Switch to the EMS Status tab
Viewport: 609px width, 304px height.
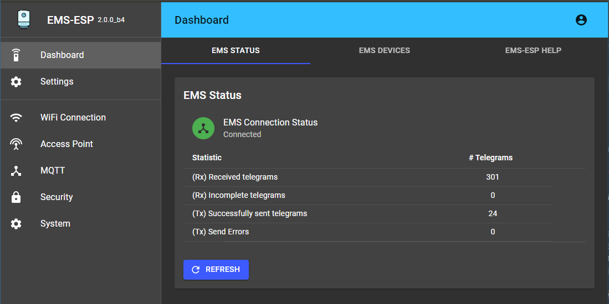point(236,50)
